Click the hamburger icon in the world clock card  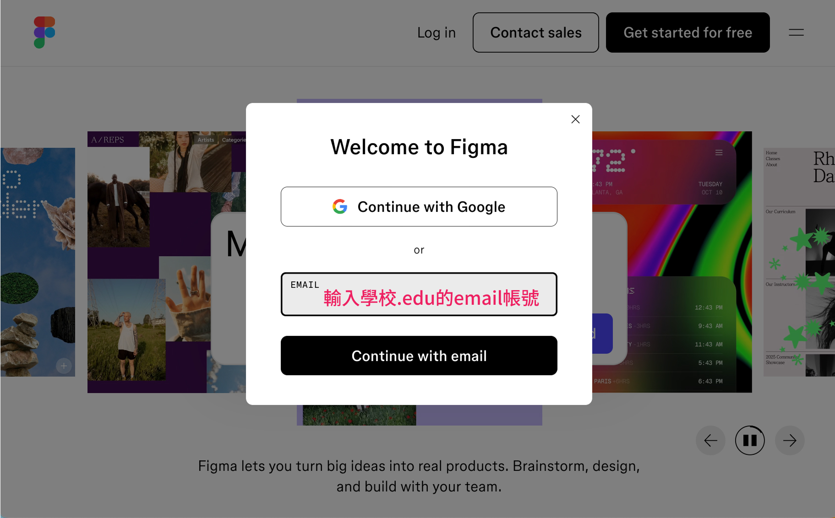click(719, 152)
